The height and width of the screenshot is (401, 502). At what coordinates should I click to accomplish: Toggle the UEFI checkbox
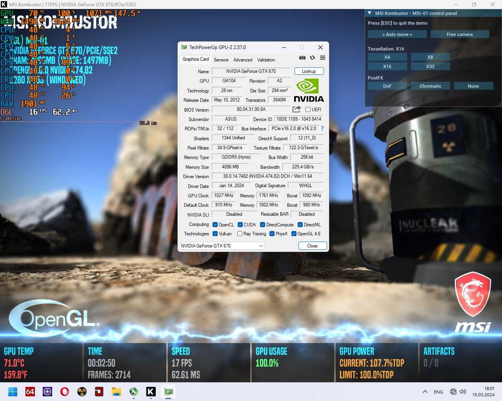point(308,110)
